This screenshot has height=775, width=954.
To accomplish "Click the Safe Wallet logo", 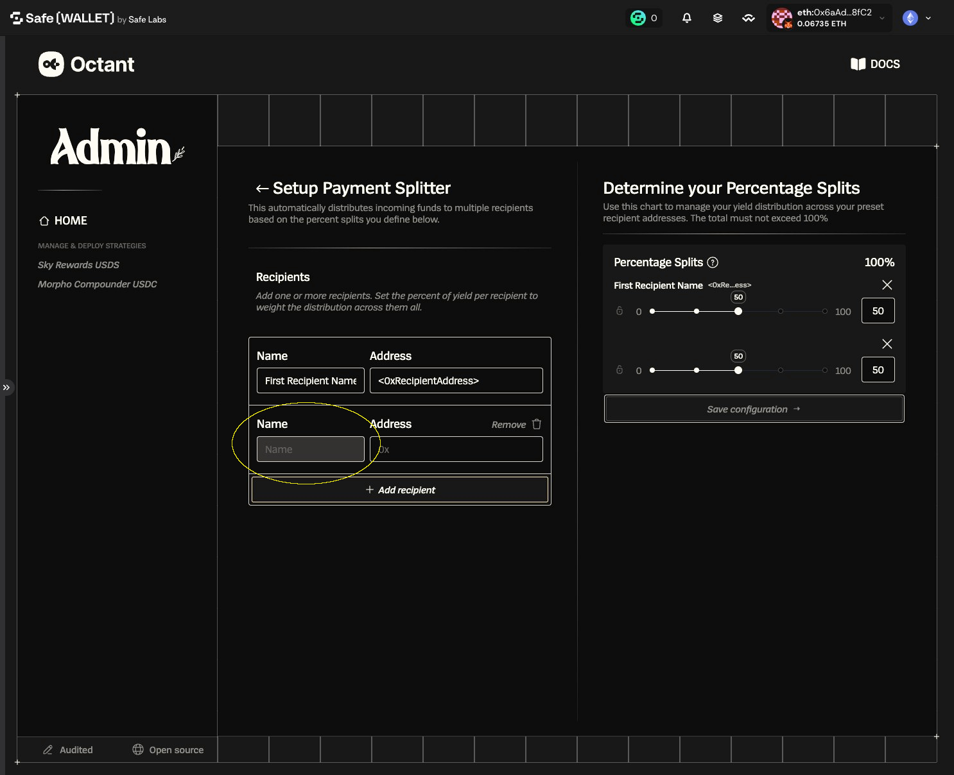I will [88, 19].
